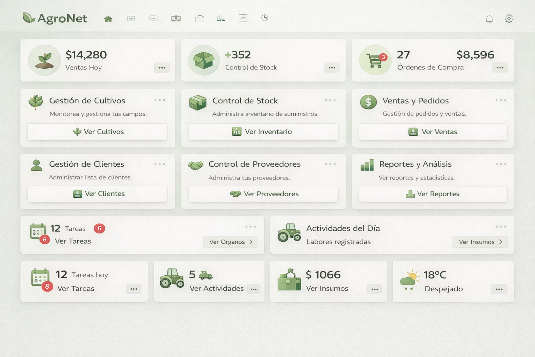Click the red 6 badge next to Tareas
Image resolution: width=535 pixels, height=357 pixels.
coord(99,228)
